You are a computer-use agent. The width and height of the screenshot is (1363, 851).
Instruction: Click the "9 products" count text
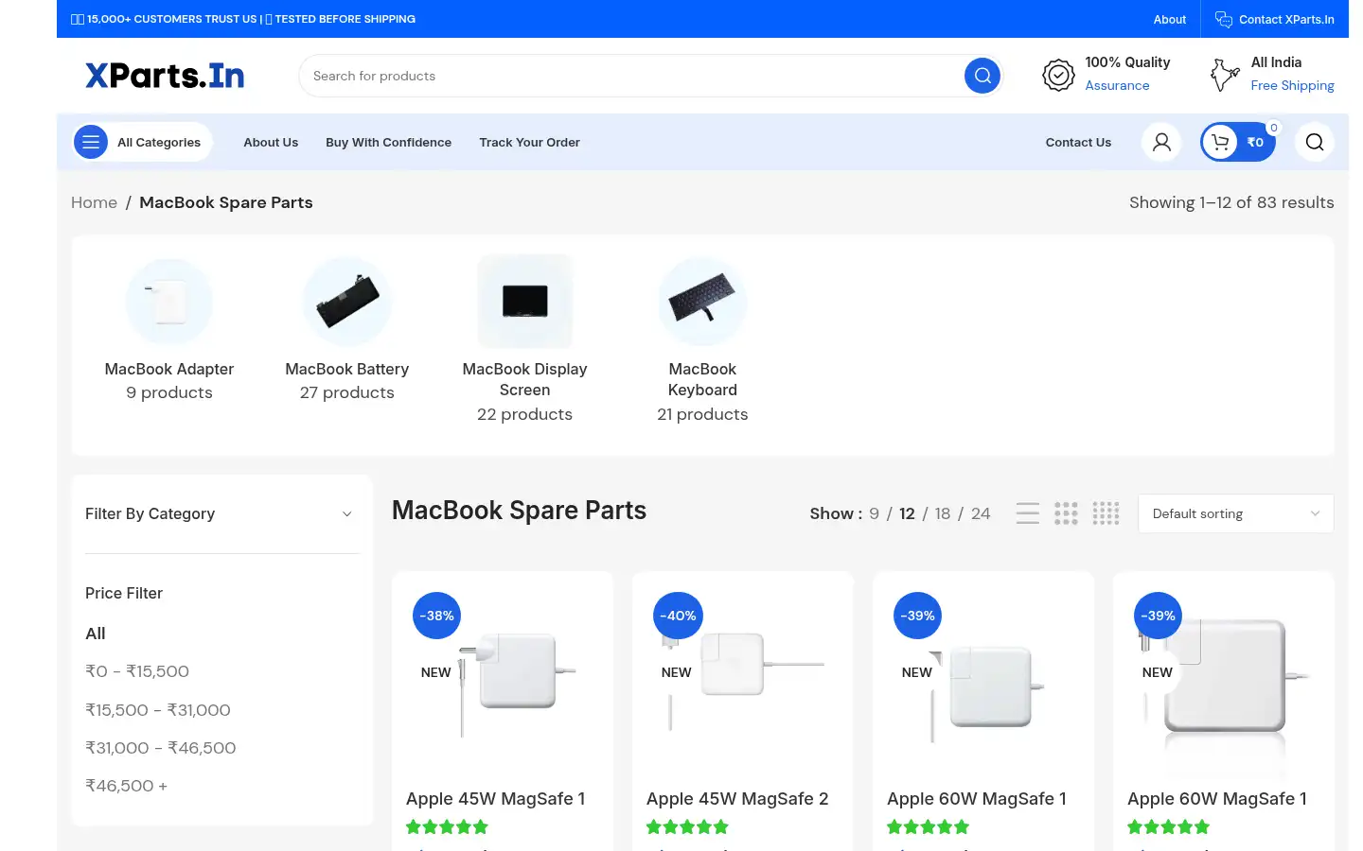click(x=169, y=392)
